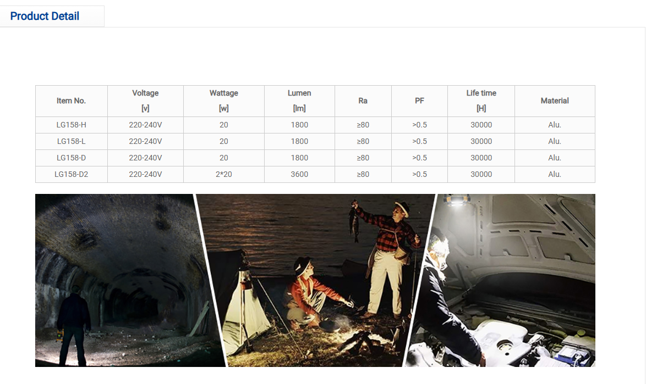
Task: Click the >0.5 PF value for LG158-L
Action: click(419, 141)
